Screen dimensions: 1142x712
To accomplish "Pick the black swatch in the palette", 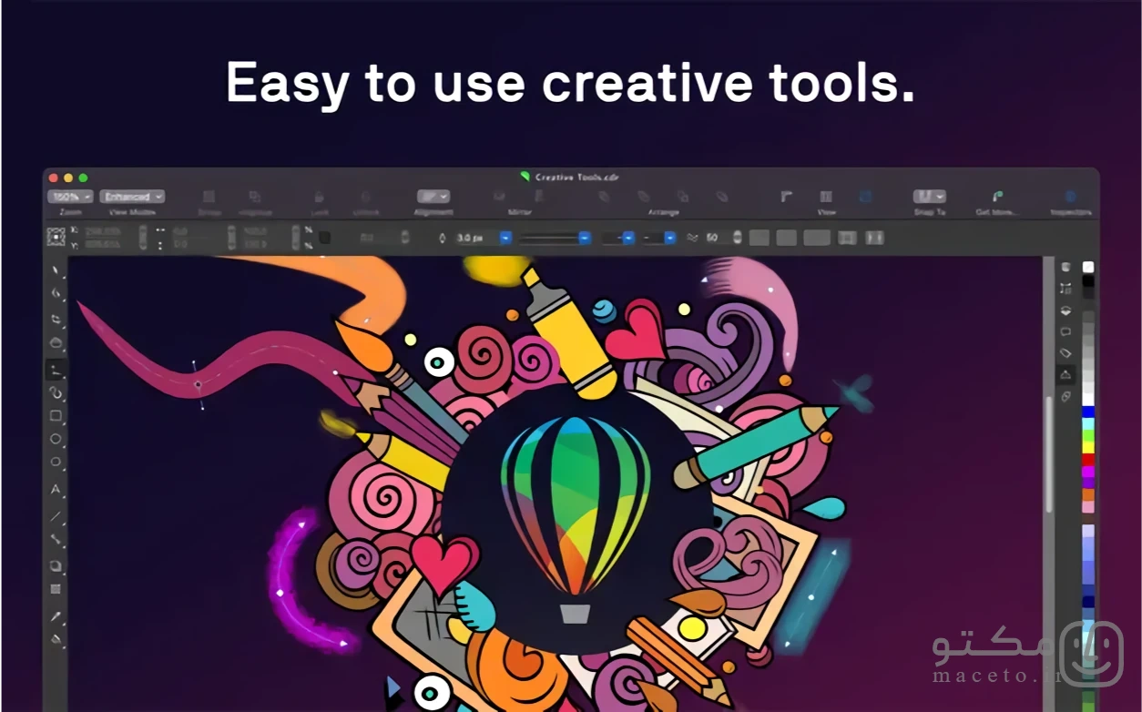I will 1088,280.
